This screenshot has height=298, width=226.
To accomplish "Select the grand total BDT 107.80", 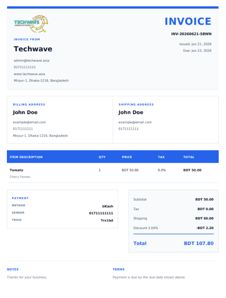I will (x=198, y=243).
